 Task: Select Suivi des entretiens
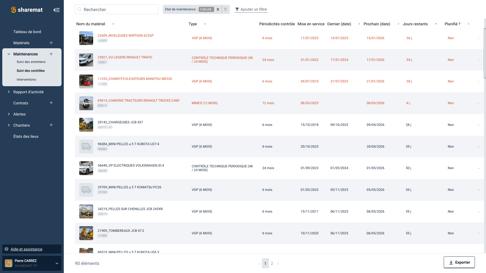coord(31,62)
